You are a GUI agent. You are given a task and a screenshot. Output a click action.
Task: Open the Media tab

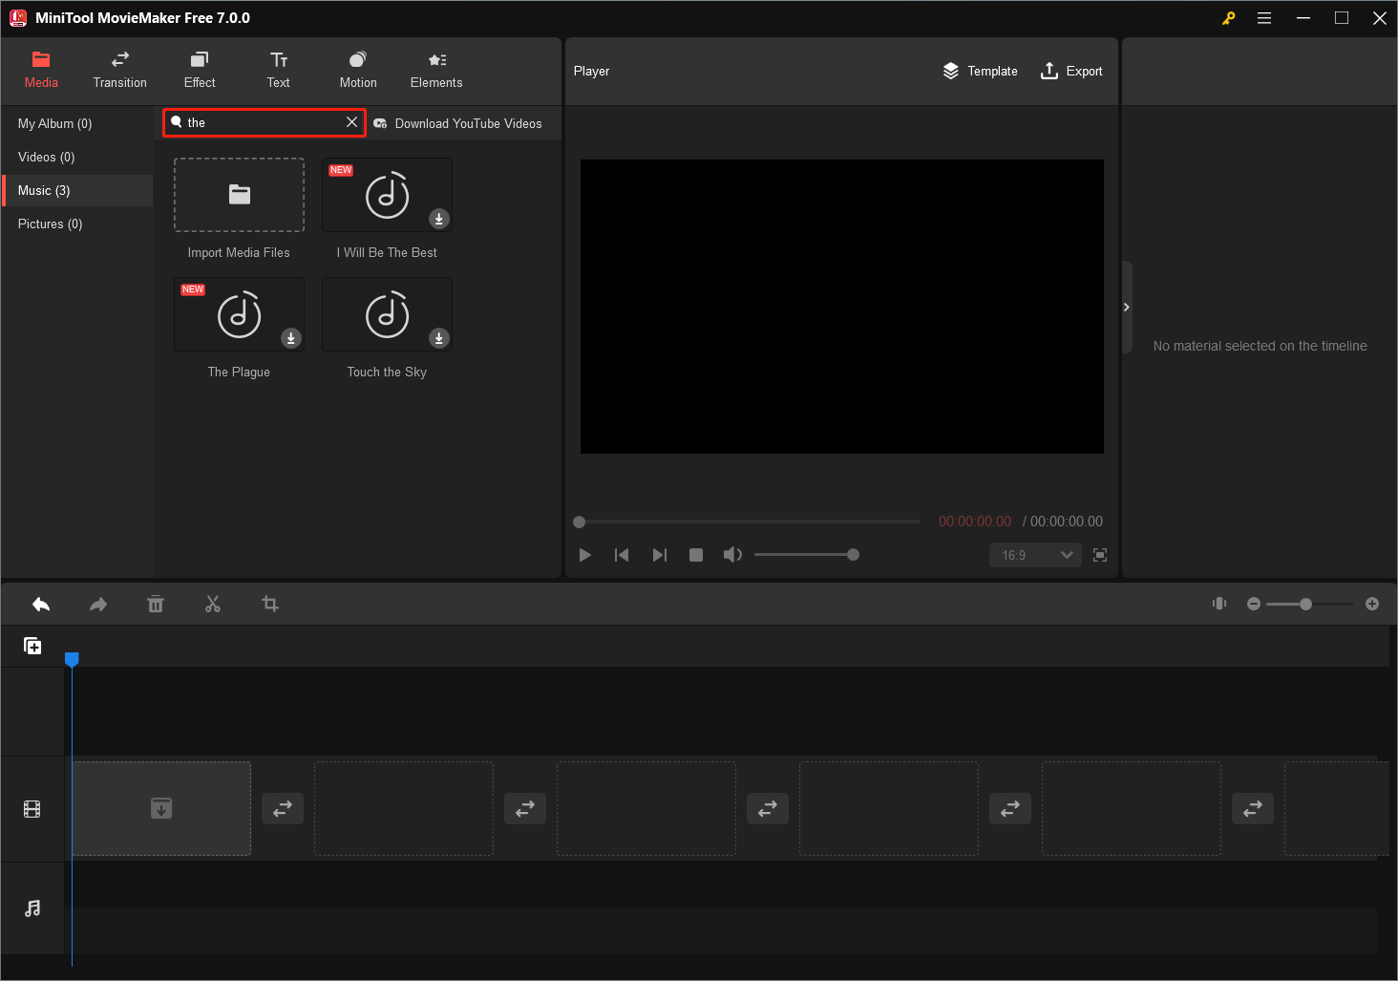[41, 71]
